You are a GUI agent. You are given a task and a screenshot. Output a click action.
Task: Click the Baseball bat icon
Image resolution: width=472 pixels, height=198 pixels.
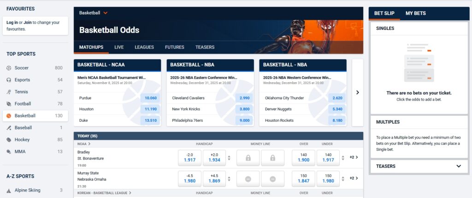tap(9, 128)
